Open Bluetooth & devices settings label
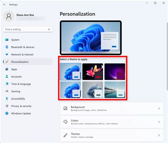Viewport: 168px width, 143px height. 23,47
